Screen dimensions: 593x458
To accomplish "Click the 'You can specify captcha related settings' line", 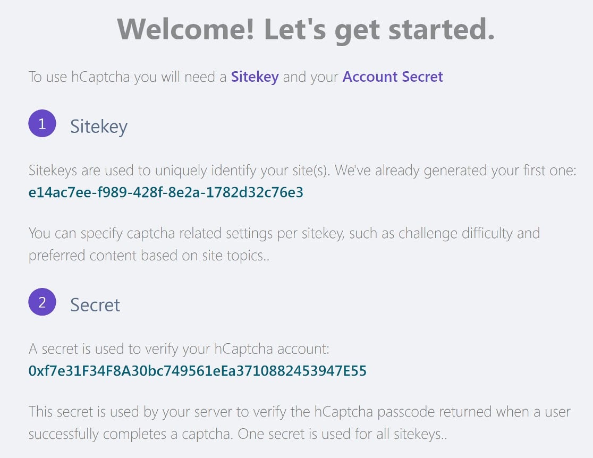I will pyautogui.click(x=284, y=233).
